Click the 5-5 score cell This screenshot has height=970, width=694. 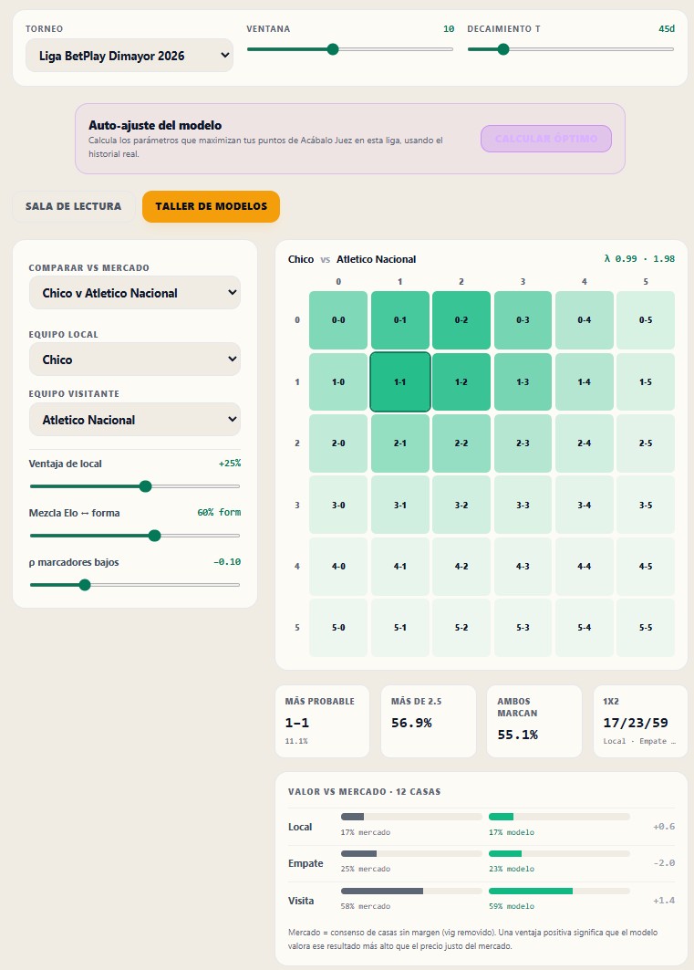point(646,627)
